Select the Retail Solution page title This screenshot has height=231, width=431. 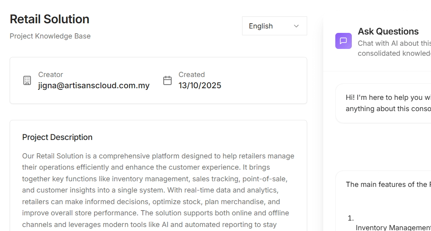click(49, 19)
